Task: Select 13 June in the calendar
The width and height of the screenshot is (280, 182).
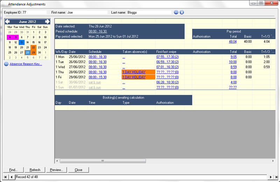Action: [x=21, y=42]
